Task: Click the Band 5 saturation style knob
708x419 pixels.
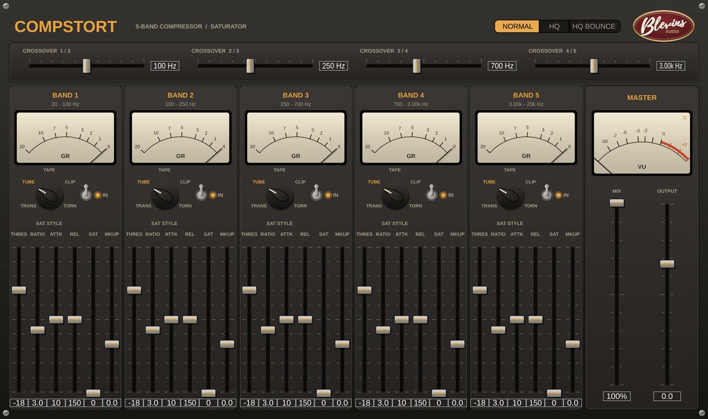Action: point(510,196)
